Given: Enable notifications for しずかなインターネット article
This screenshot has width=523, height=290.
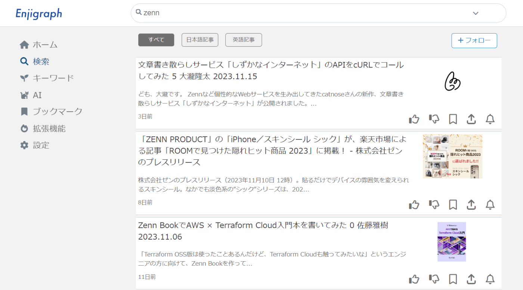Looking at the screenshot, I should [x=490, y=119].
